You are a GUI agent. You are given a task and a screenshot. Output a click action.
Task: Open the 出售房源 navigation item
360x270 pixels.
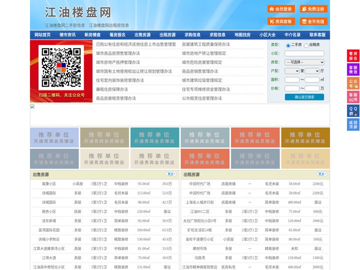142,35
